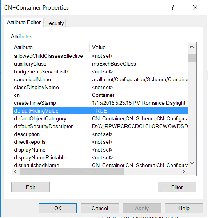Select the defaultSecurityDescriptor attribute row

(x=101, y=126)
